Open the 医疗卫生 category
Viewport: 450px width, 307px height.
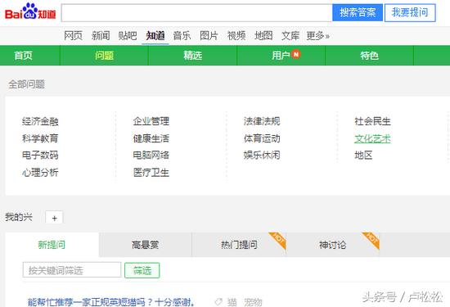151,172
